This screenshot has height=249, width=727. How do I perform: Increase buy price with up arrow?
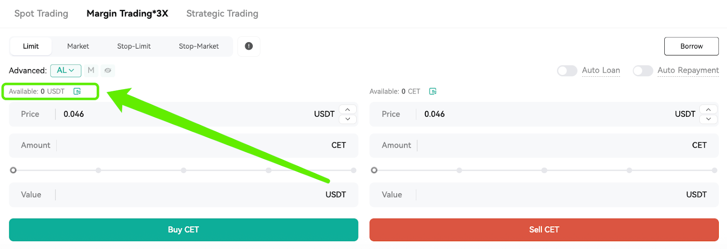point(348,110)
